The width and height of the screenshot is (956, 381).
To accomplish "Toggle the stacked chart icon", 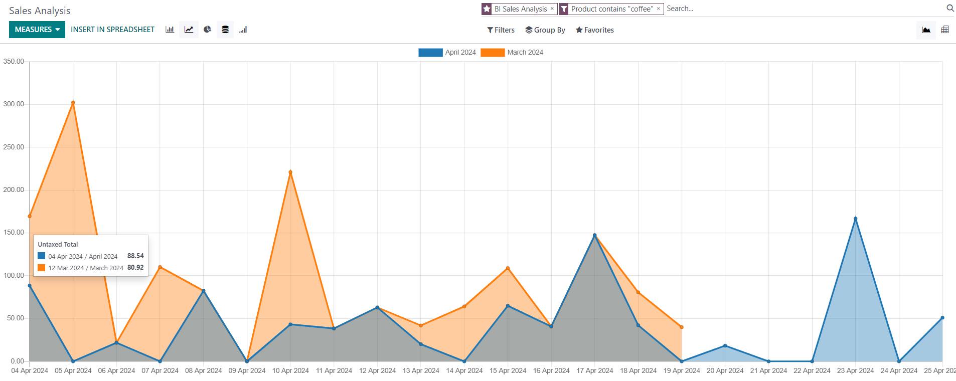I will pyautogui.click(x=225, y=30).
